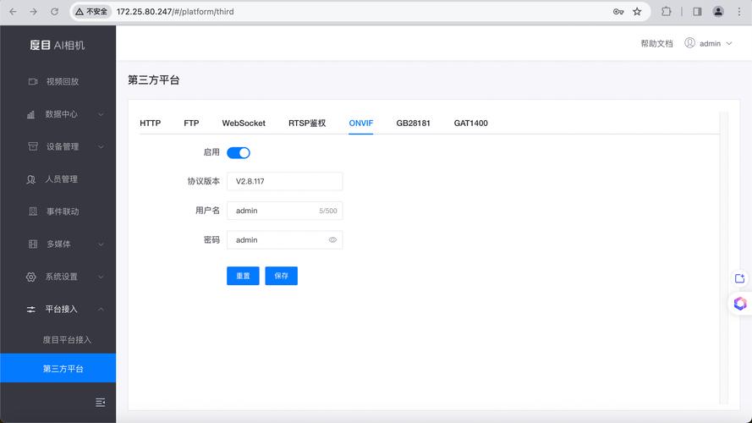Select 第三方平台 submenu item
Viewport: 752px width, 423px height.
point(58,368)
